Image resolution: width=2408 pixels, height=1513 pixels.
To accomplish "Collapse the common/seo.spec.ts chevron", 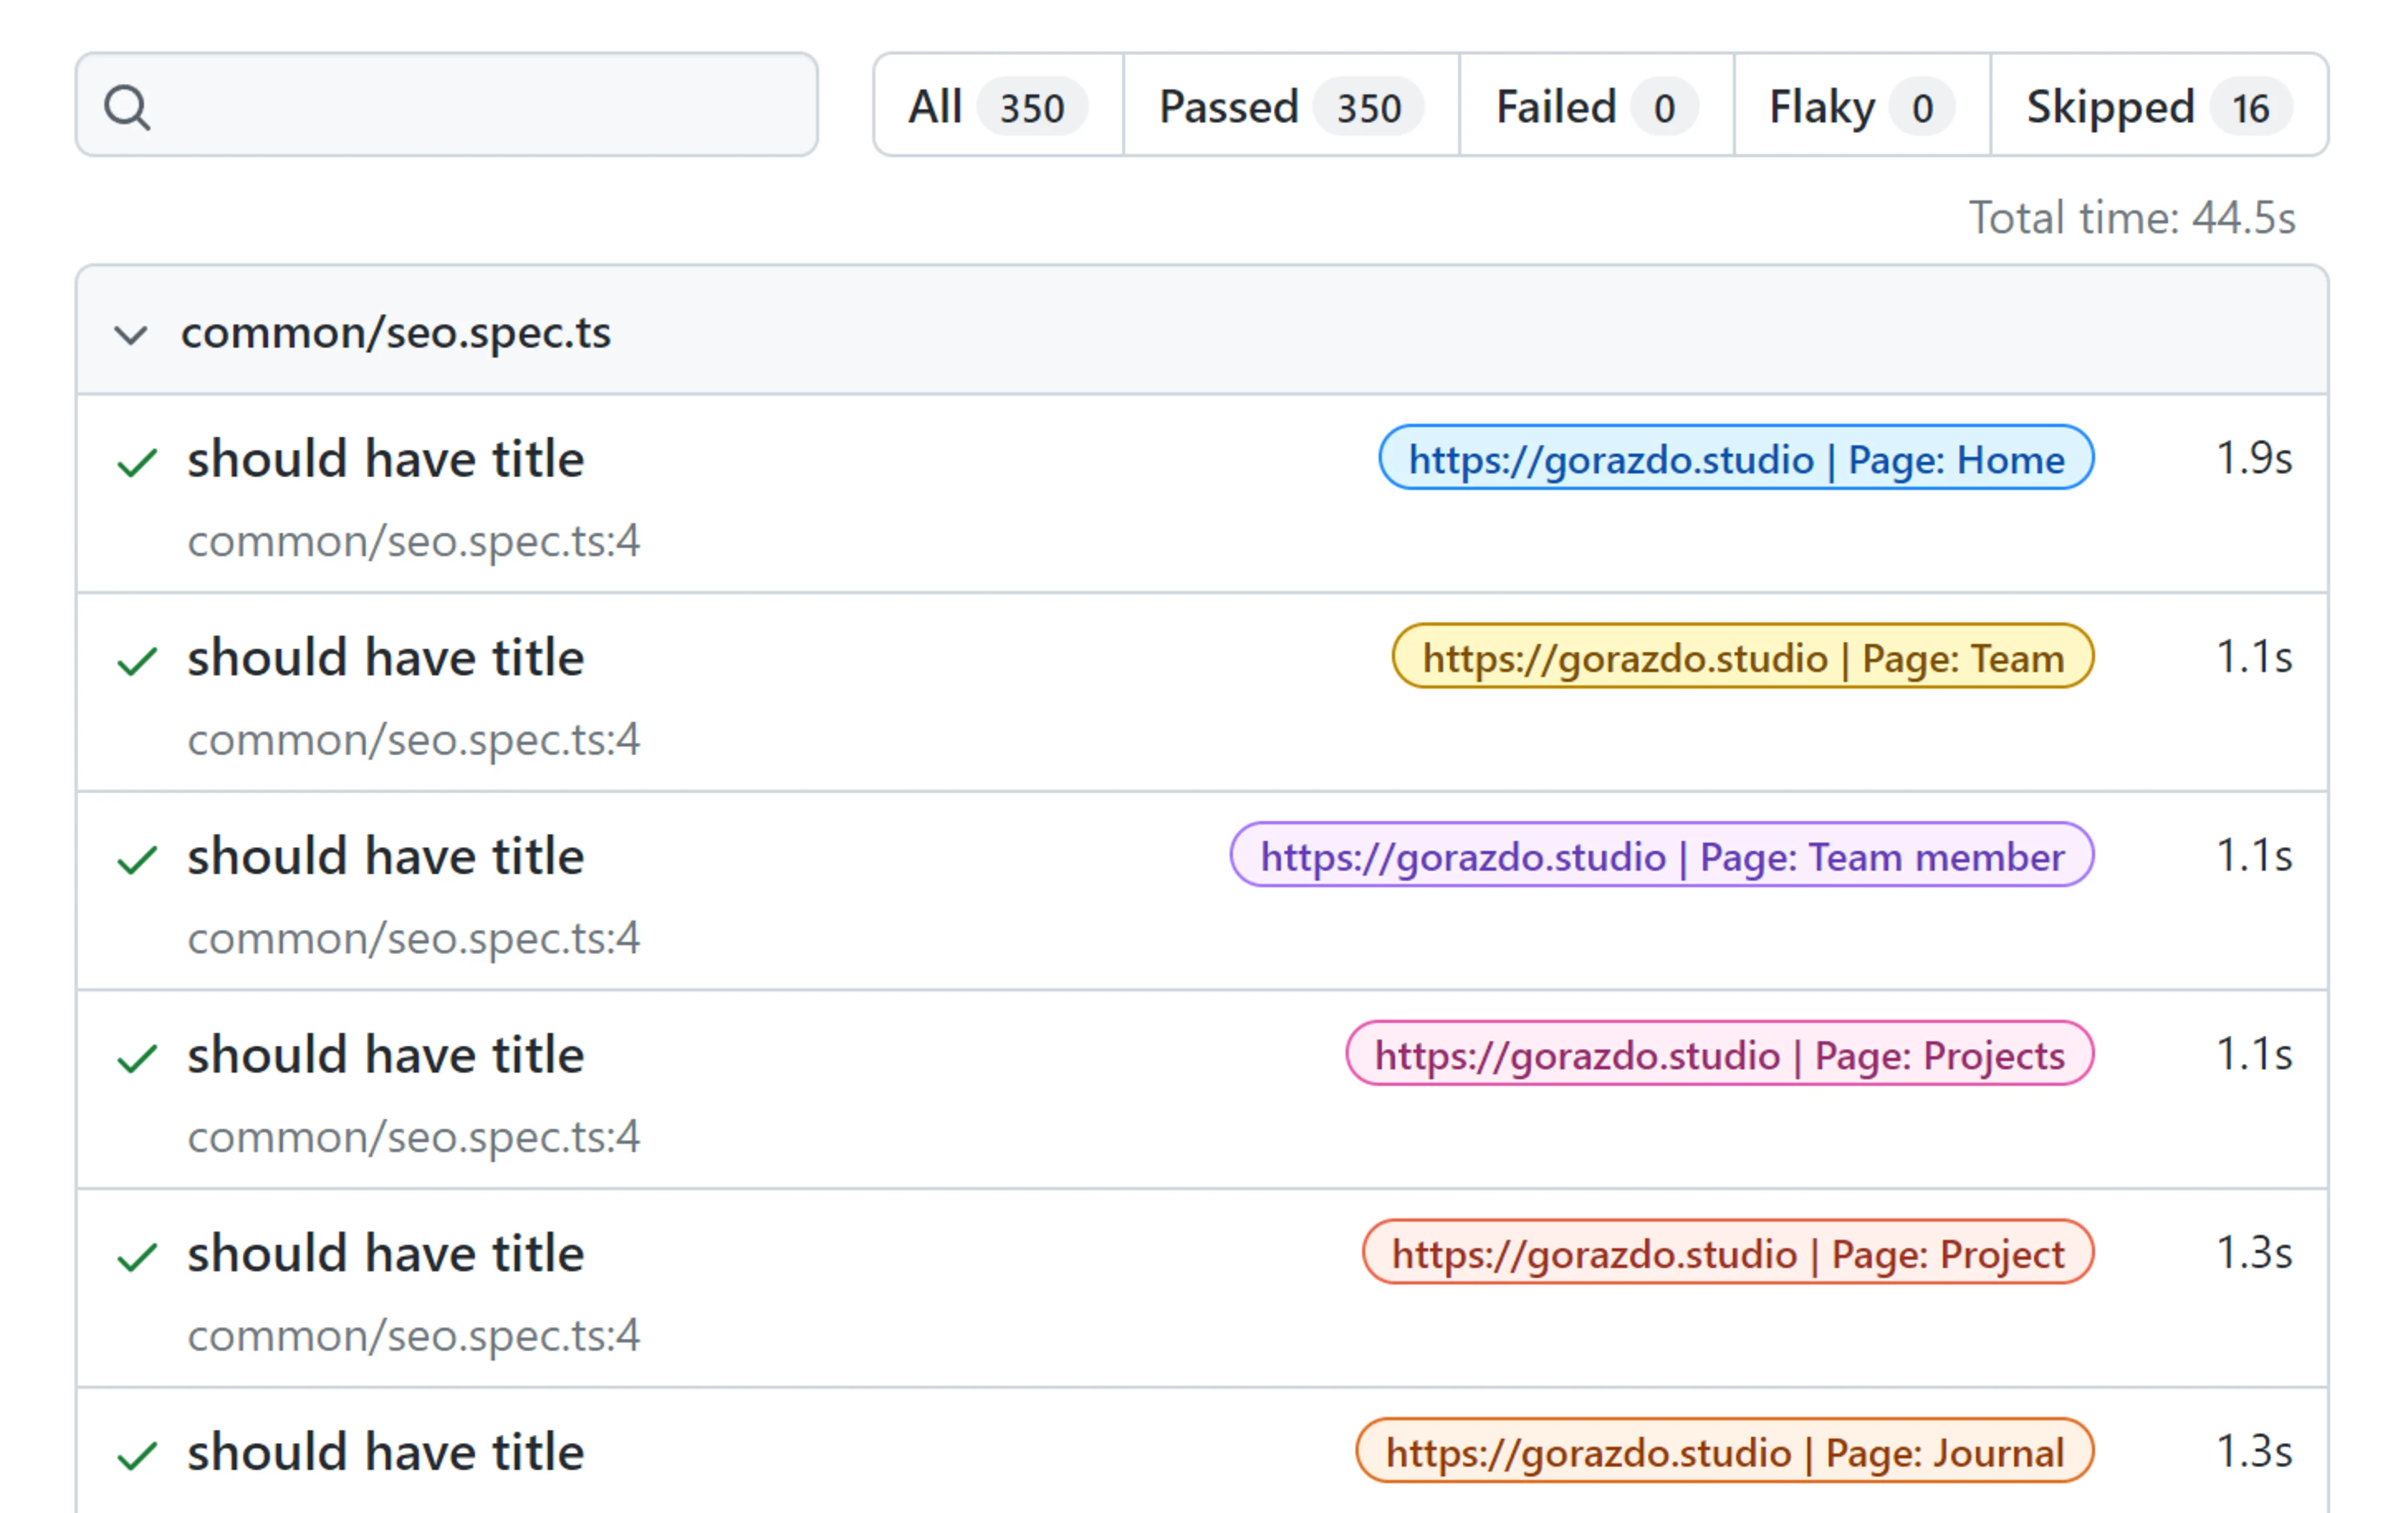I will (131, 334).
